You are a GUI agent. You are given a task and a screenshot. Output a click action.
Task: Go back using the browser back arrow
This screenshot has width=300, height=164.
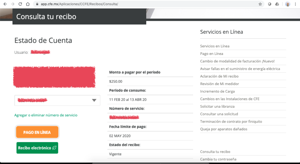5,4
